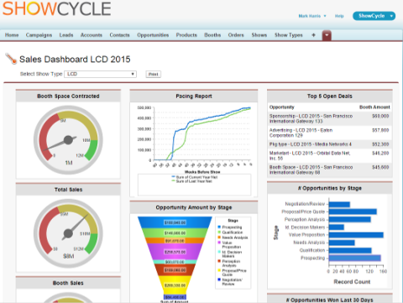Click the SHOWCYCLE logo
403x303 pixels.
point(57,8)
